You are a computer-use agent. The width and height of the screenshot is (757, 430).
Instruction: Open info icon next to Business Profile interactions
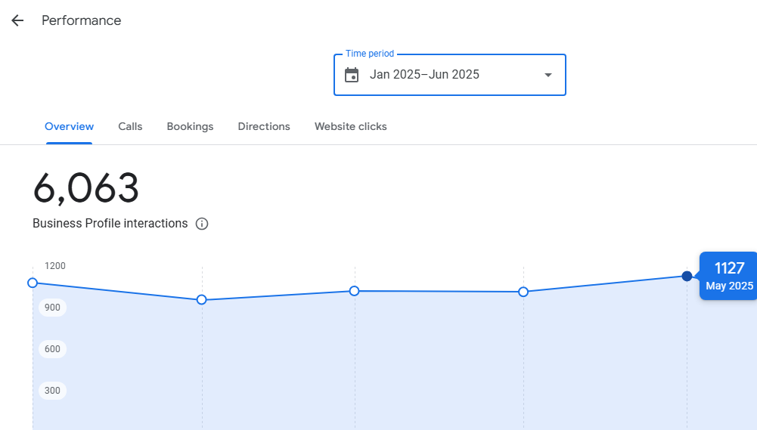(x=202, y=224)
